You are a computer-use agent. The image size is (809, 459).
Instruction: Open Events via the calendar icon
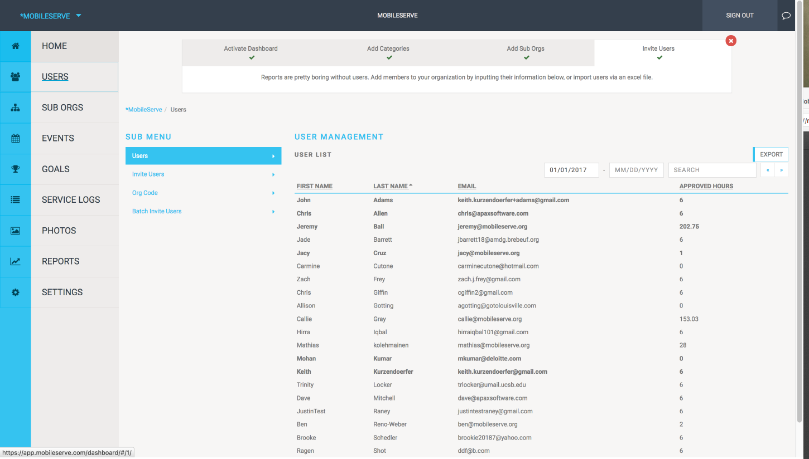(15, 138)
